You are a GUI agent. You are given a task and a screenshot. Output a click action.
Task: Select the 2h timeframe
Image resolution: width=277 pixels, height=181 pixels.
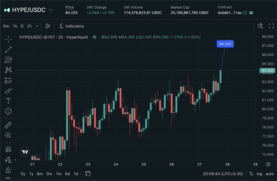(x=29, y=26)
